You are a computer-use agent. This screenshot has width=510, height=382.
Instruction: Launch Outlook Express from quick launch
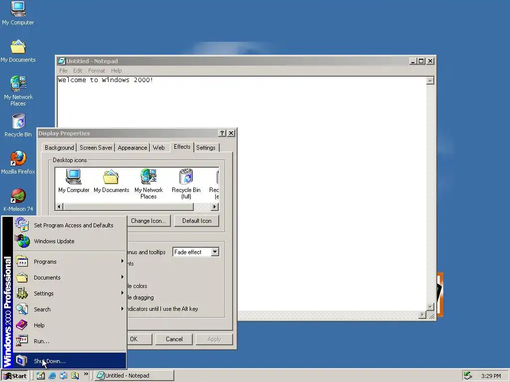pyautogui.click(x=63, y=376)
